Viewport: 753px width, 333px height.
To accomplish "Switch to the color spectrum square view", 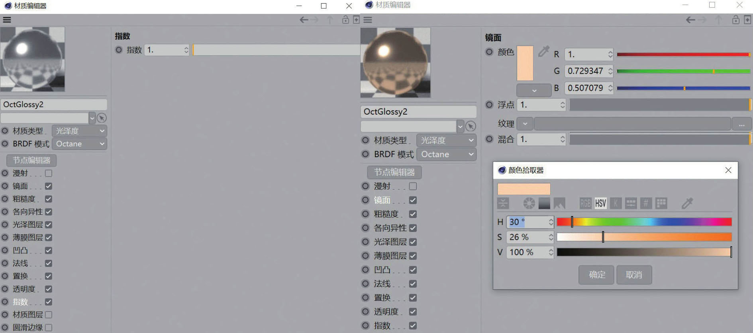I will [x=544, y=203].
